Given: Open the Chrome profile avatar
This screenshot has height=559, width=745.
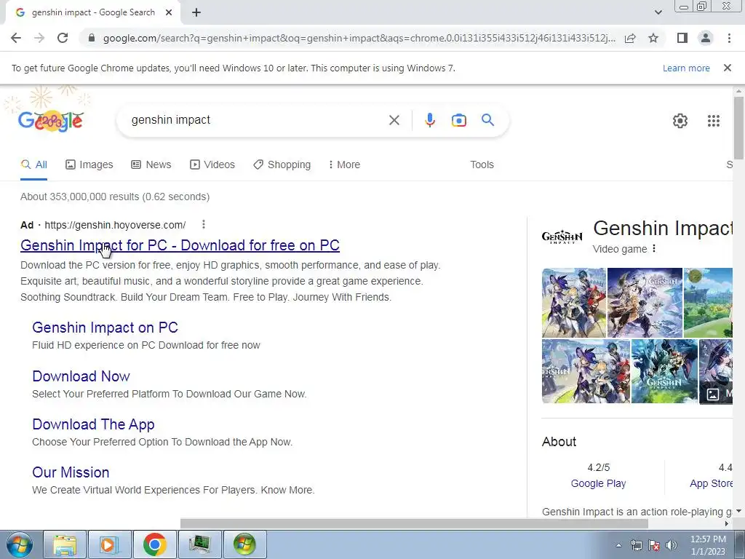Looking at the screenshot, I should pos(706,38).
